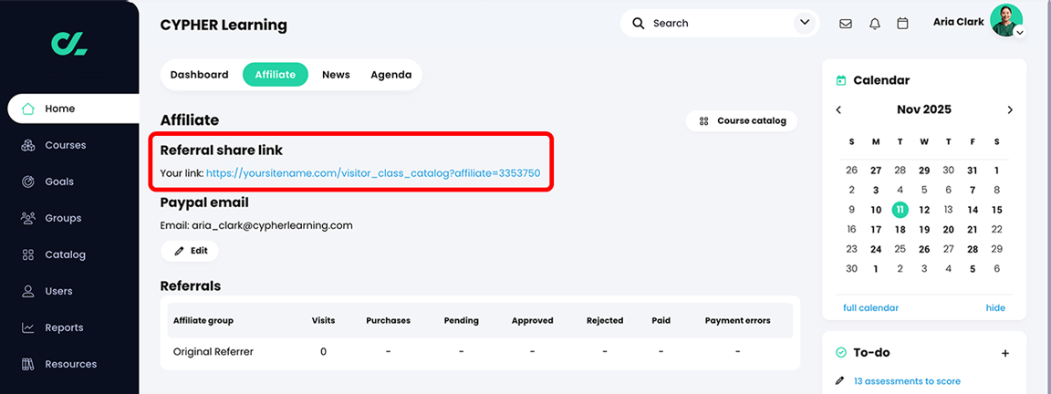Switch to the Agenda tab
Viewport: 1051px width, 394px height.
(x=390, y=75)
